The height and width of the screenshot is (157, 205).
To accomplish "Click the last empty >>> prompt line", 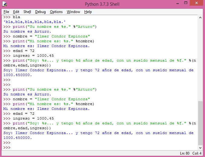I will [x=7, y=148].
